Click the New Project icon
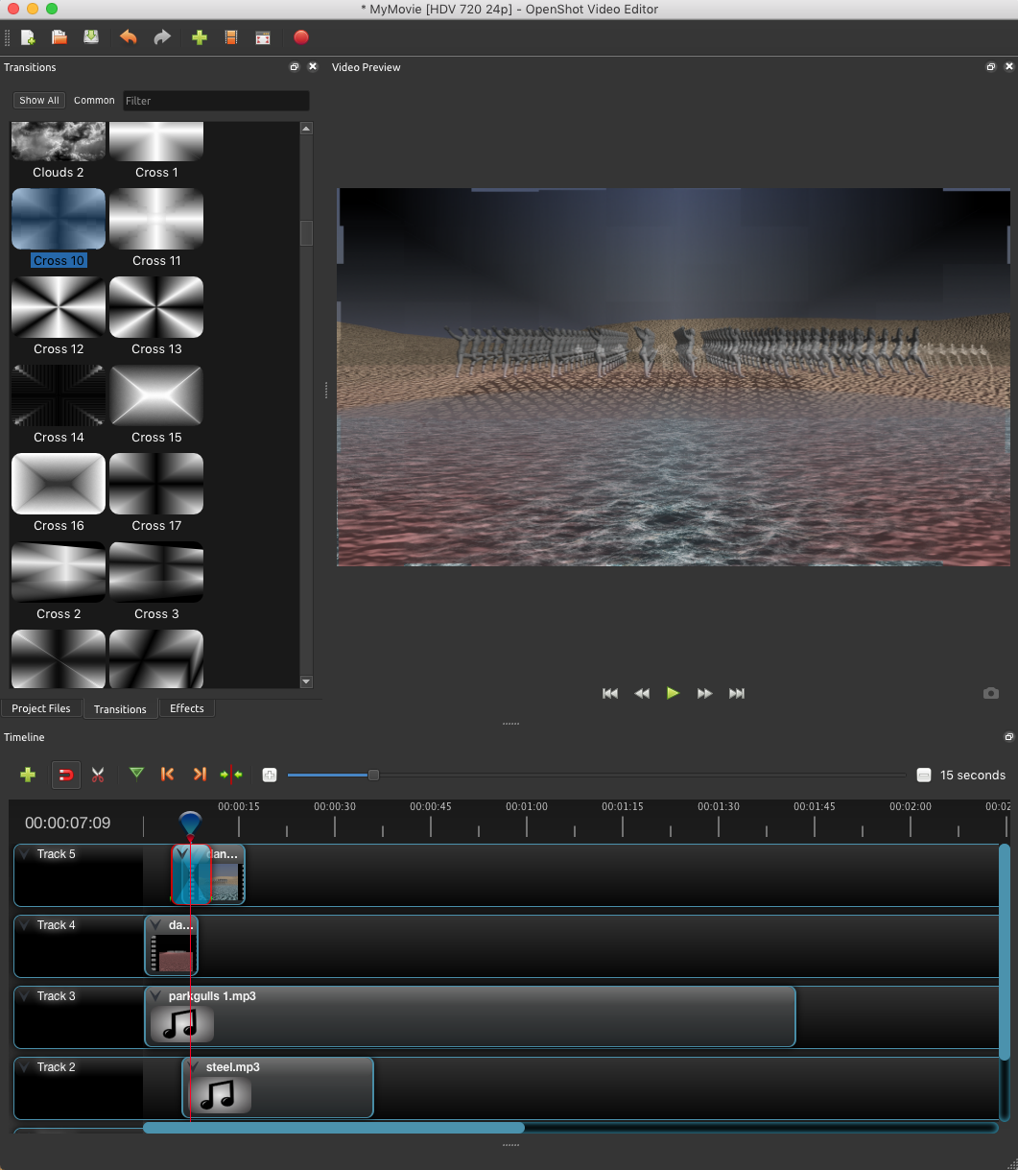This screenshot has width=1018, height=1170. coord(28,37)
